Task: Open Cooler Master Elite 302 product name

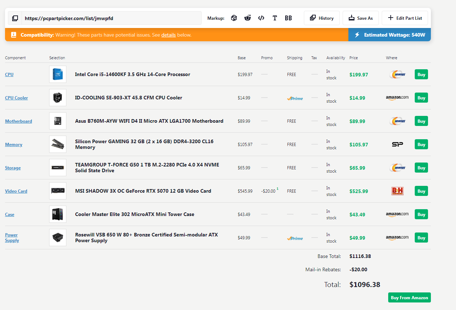Action: coord(135,214)
